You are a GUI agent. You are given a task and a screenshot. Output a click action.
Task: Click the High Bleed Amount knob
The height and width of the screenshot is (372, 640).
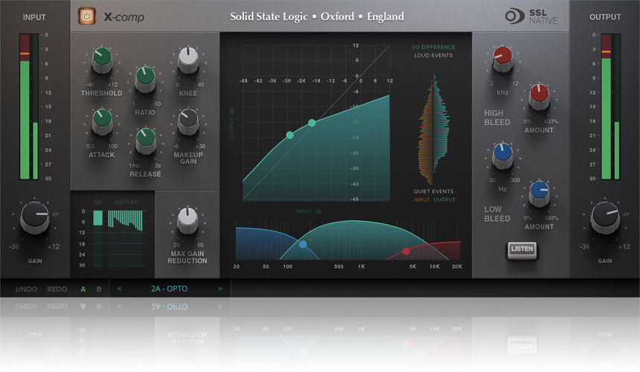[540, 96]
